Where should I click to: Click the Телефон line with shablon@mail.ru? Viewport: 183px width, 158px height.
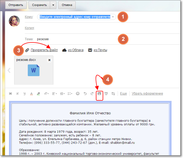click(77, 142)
